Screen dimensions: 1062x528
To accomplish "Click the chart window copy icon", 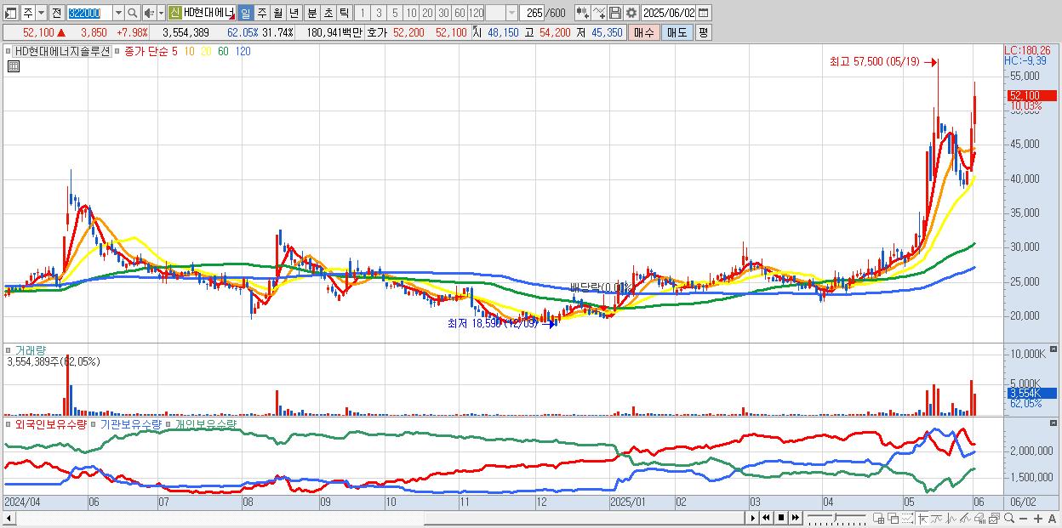I will [x=995, y=519].
